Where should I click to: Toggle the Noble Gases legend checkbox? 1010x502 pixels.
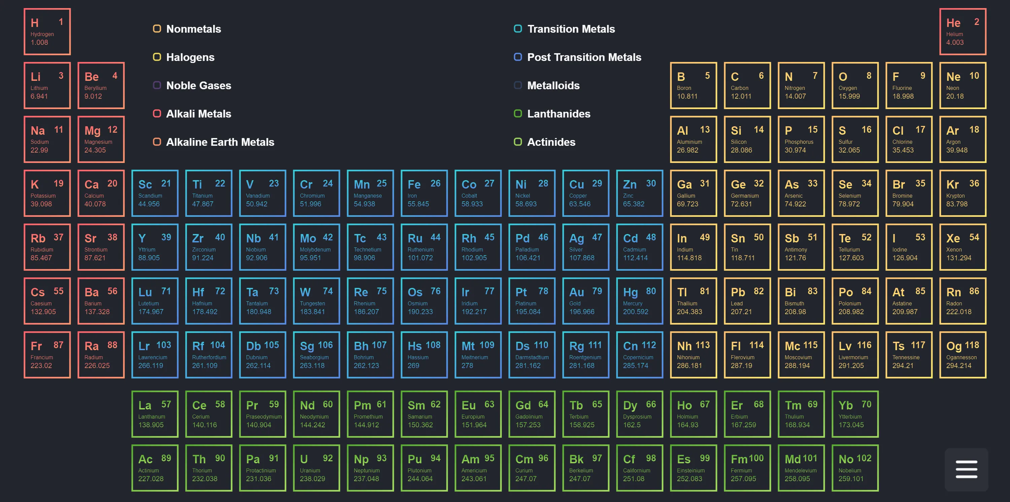point(157,85)
